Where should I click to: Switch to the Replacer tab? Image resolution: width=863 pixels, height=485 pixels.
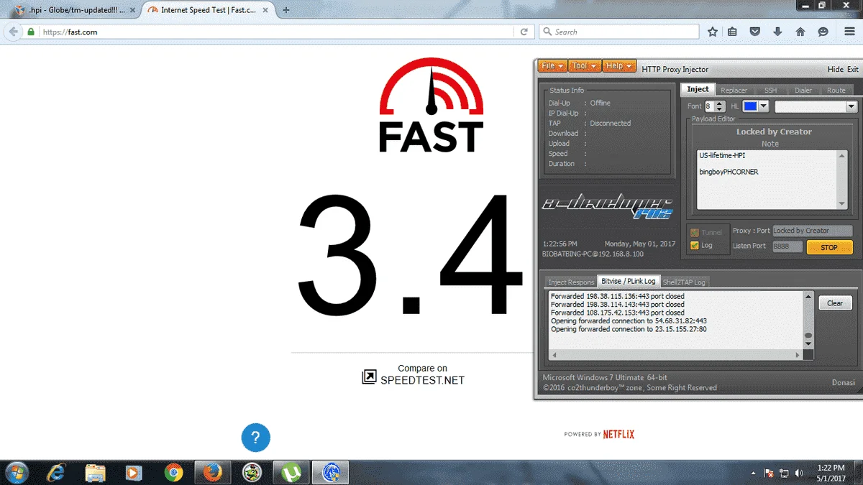click(734, 91)
